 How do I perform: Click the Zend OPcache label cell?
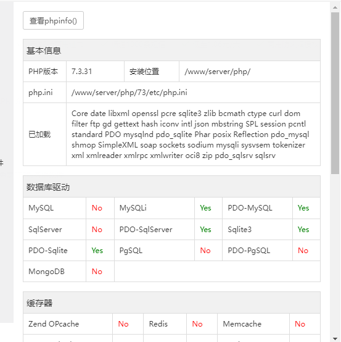(68, 324)
